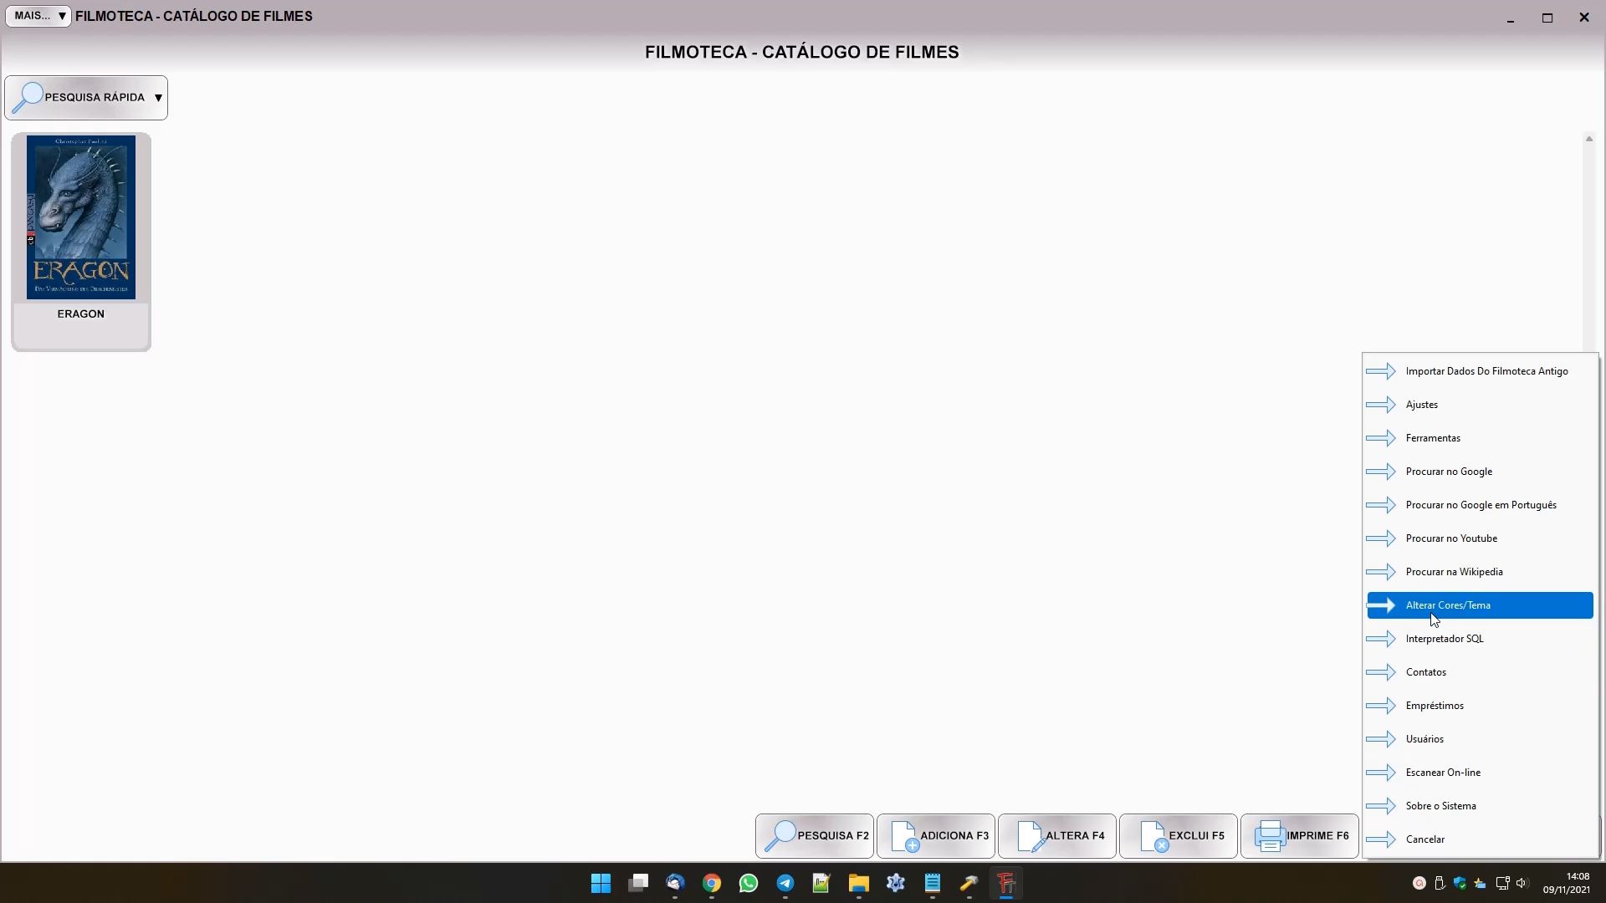Select Alterar Cores/Tema menu entry
The image size is (1606, 903).
[x=1448, y=605]
